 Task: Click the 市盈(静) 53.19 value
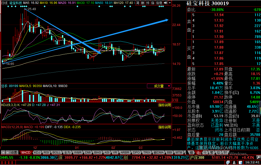coord(219,116)
